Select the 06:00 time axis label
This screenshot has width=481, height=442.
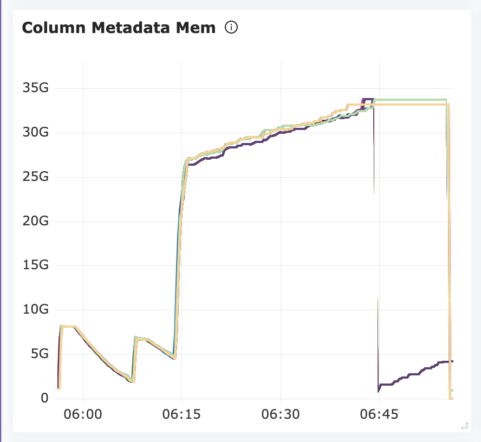click(83, 415)
